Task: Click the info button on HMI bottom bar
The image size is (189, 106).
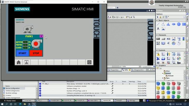Action: (x=89, y=62)
